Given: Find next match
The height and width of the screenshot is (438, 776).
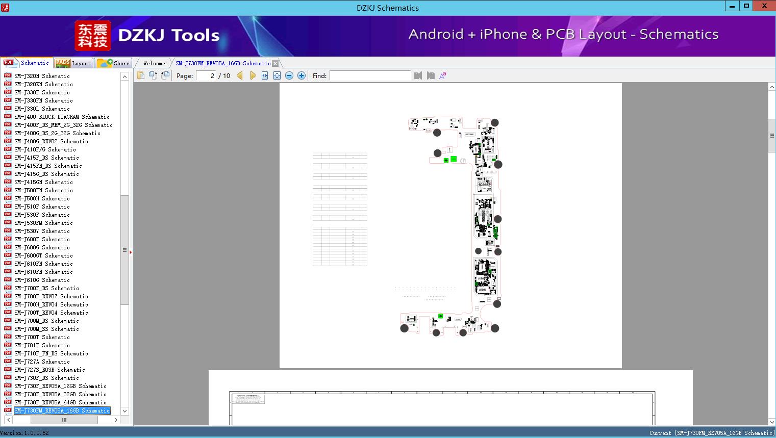Looking at the screenshot, I should click(431, 75).
